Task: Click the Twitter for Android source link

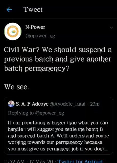Action: pos(80,161)
